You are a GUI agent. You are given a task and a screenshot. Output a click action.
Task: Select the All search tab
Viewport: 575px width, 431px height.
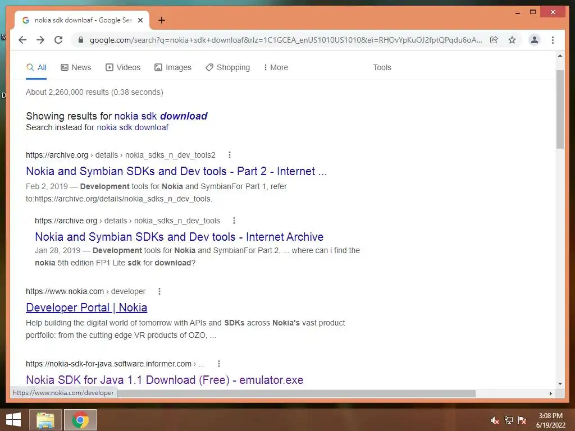[x=36, y=67]
